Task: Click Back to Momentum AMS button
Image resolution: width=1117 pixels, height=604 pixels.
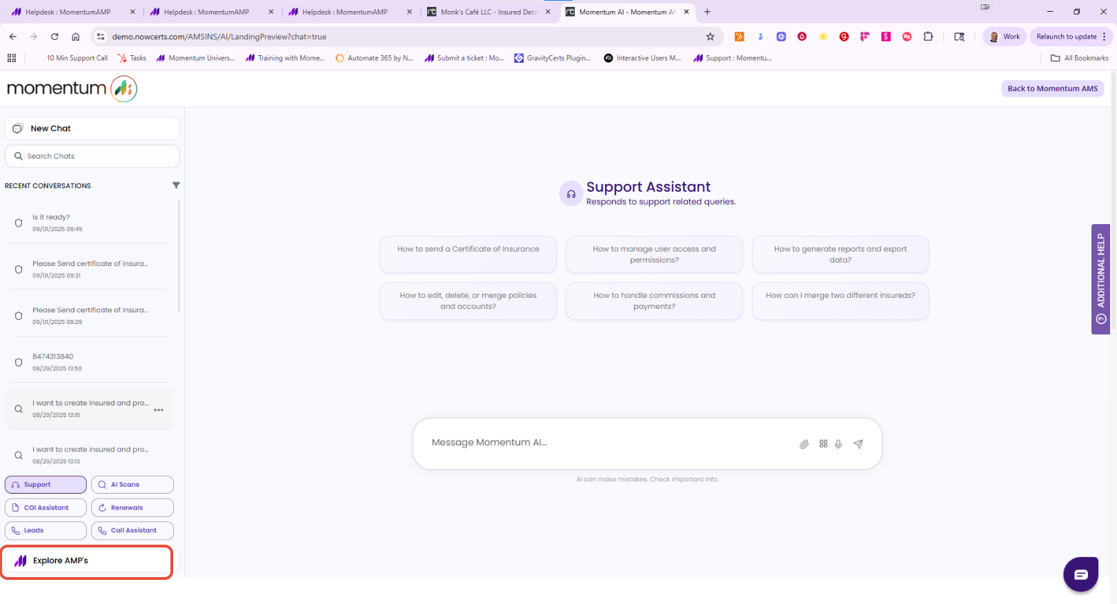Action: [1052, 88]
